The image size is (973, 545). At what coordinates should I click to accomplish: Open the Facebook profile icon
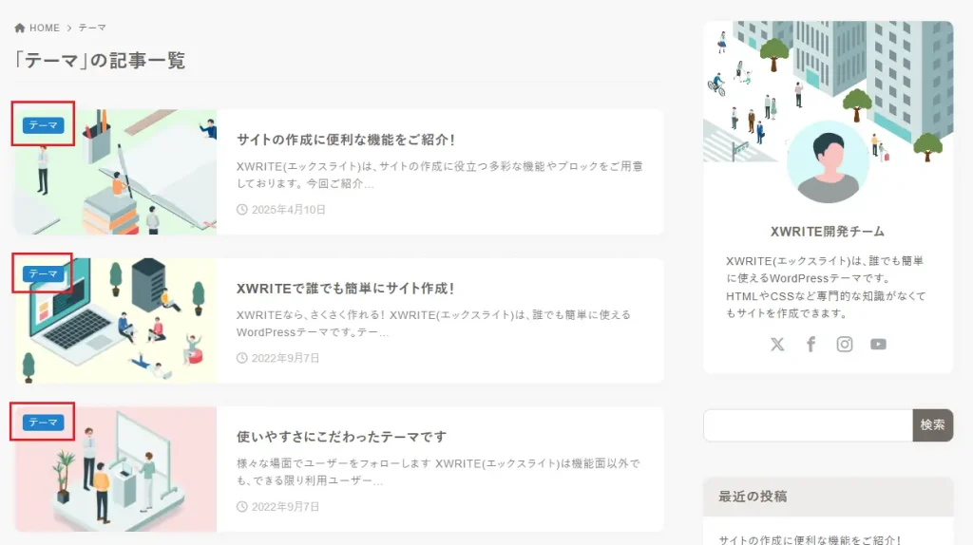(x=811, y=344)
